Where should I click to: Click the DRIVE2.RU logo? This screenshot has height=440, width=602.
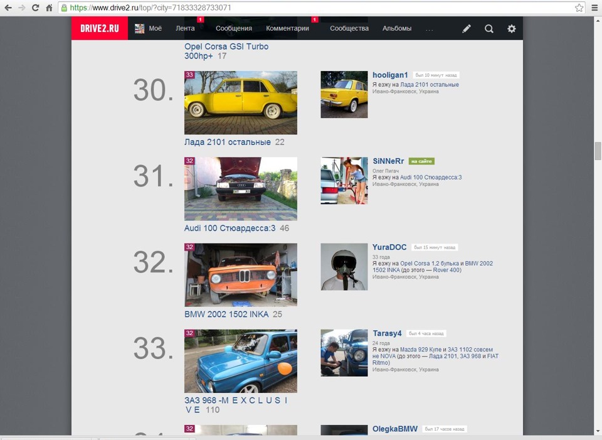100,28
